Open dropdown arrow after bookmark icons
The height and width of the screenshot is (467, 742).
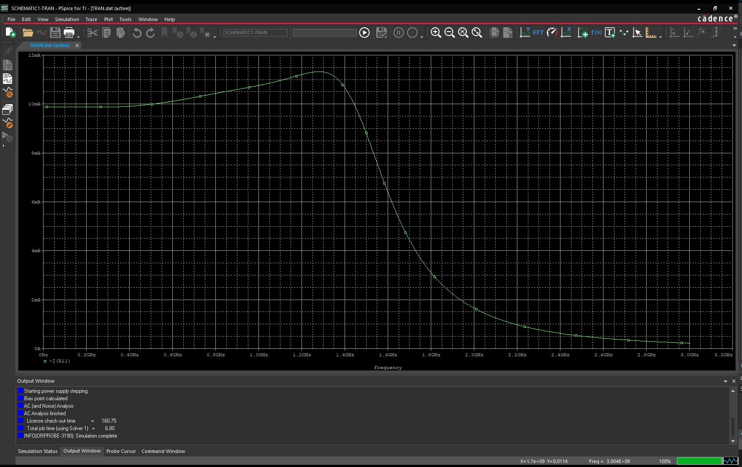pyautogui.click(x=215, y=36)
